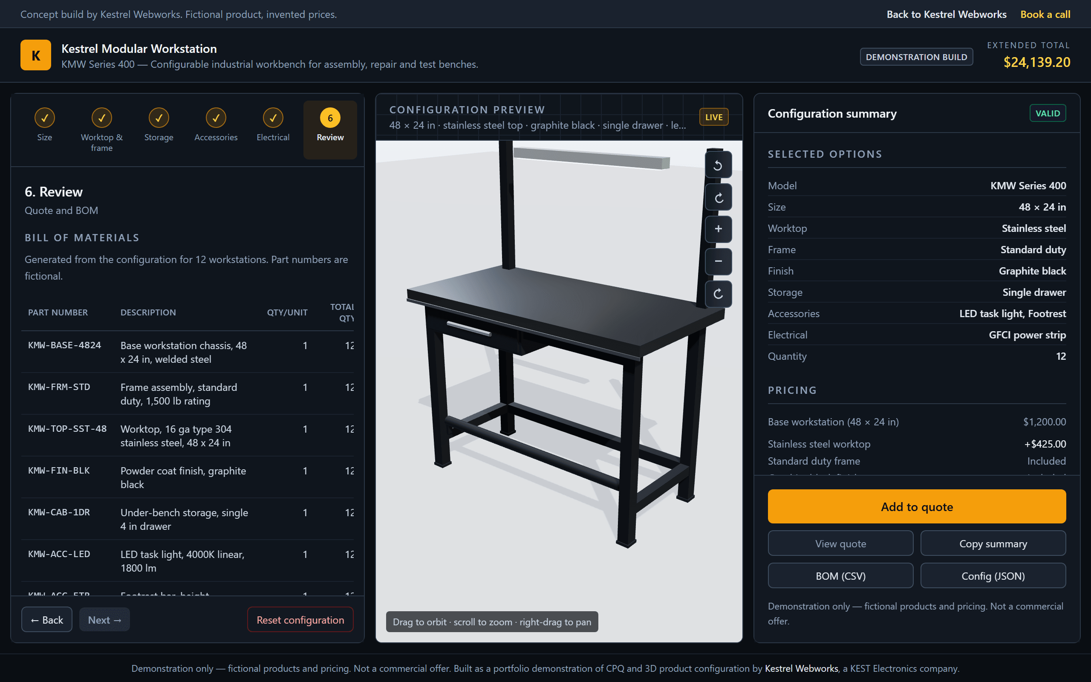This screenshot has width=1091, height=682.
Task: Click the VALID status badge
Action: (1047, 113)
